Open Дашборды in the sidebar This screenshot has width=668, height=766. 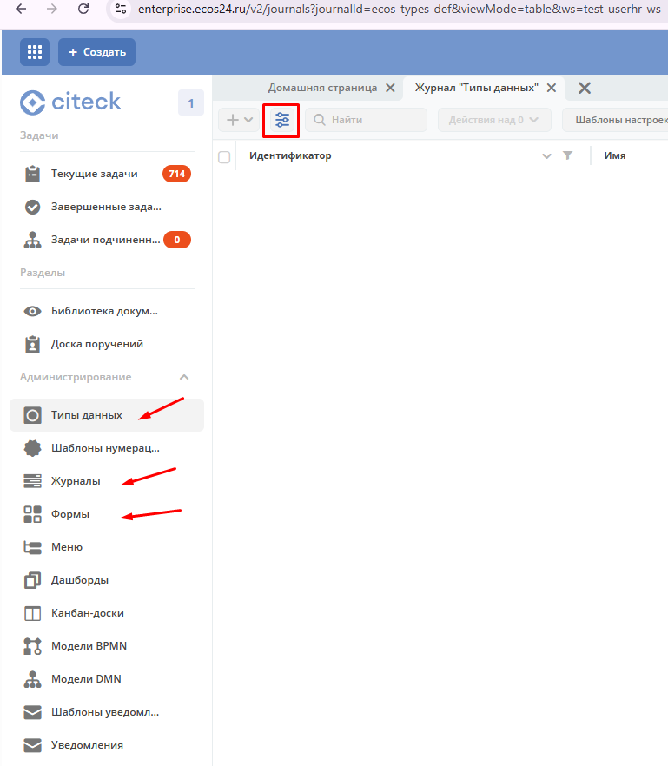click(79, 580)
